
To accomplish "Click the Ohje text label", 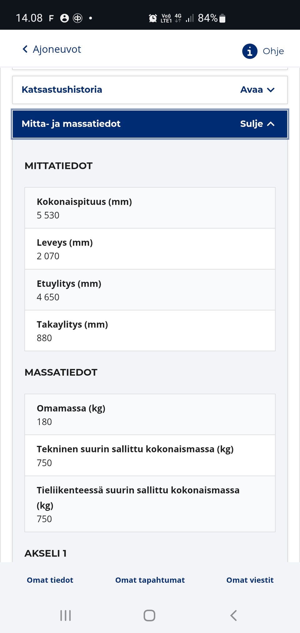I will 273,51.
